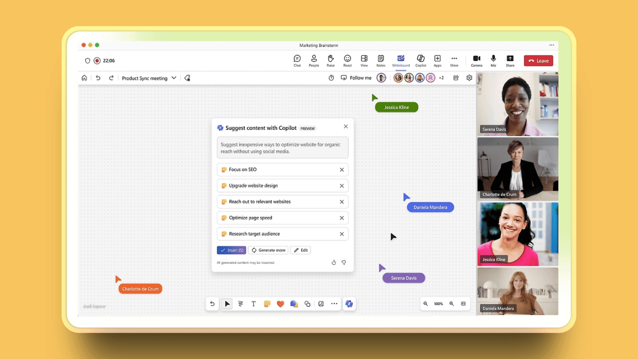Open meeting Notes
The image size is (638, 359).
(x=381, y=61)
